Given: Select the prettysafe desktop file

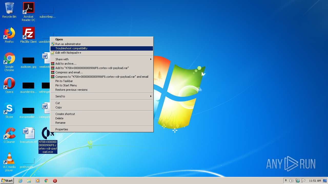Looking at the screenshot, I should pyautogui.click(x=28, y=163).
